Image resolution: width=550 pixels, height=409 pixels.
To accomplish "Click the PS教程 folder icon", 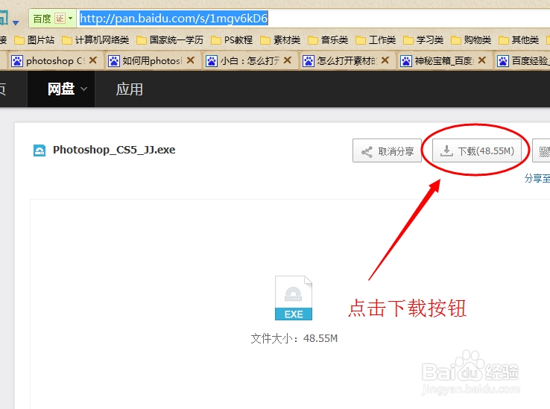I will tap(216, 40).
